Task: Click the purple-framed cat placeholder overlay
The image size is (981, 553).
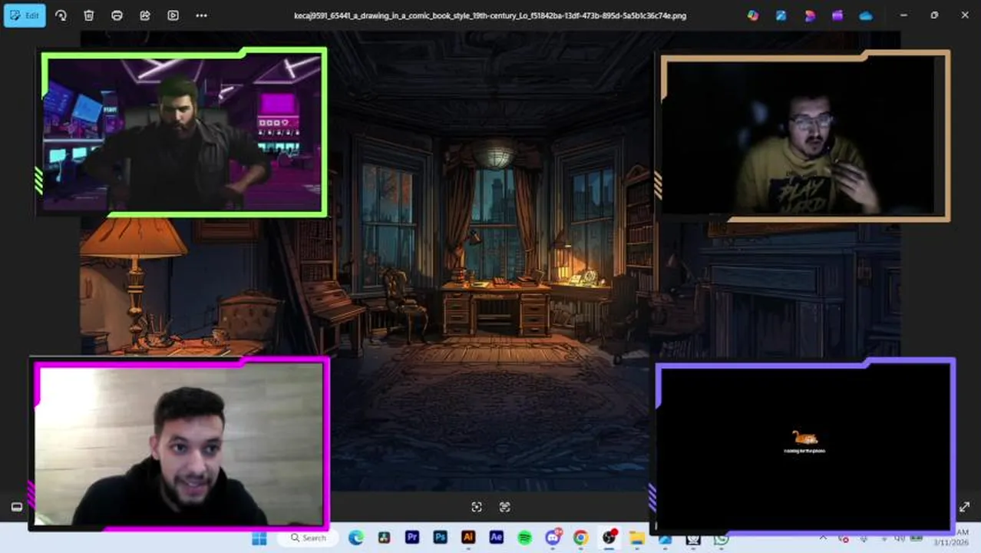Action: 804,445
